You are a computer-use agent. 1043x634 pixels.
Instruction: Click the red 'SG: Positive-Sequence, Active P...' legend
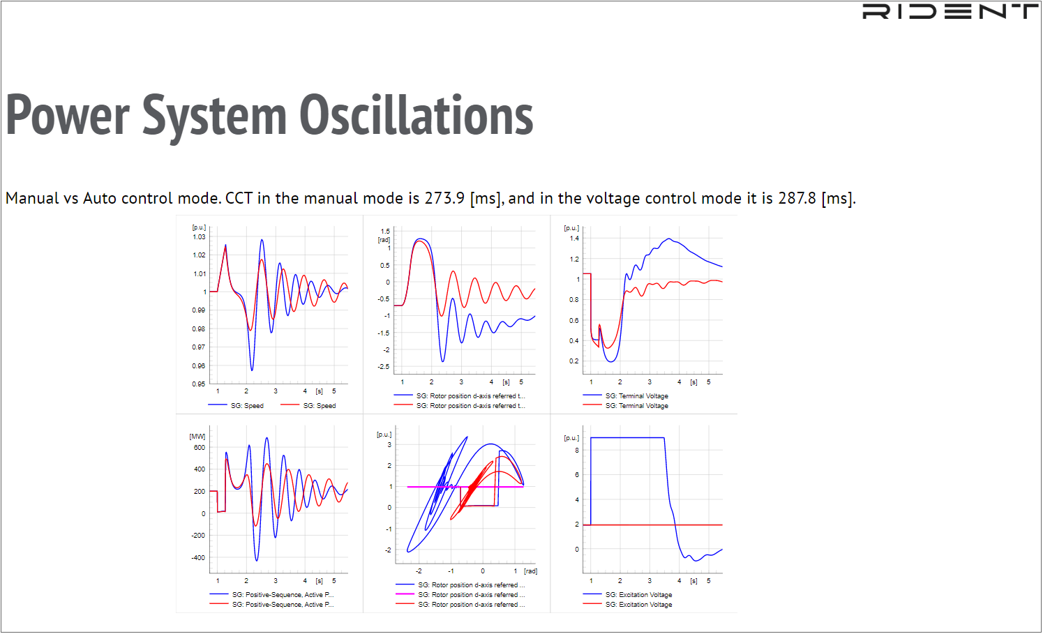click(x=271, y=605)
